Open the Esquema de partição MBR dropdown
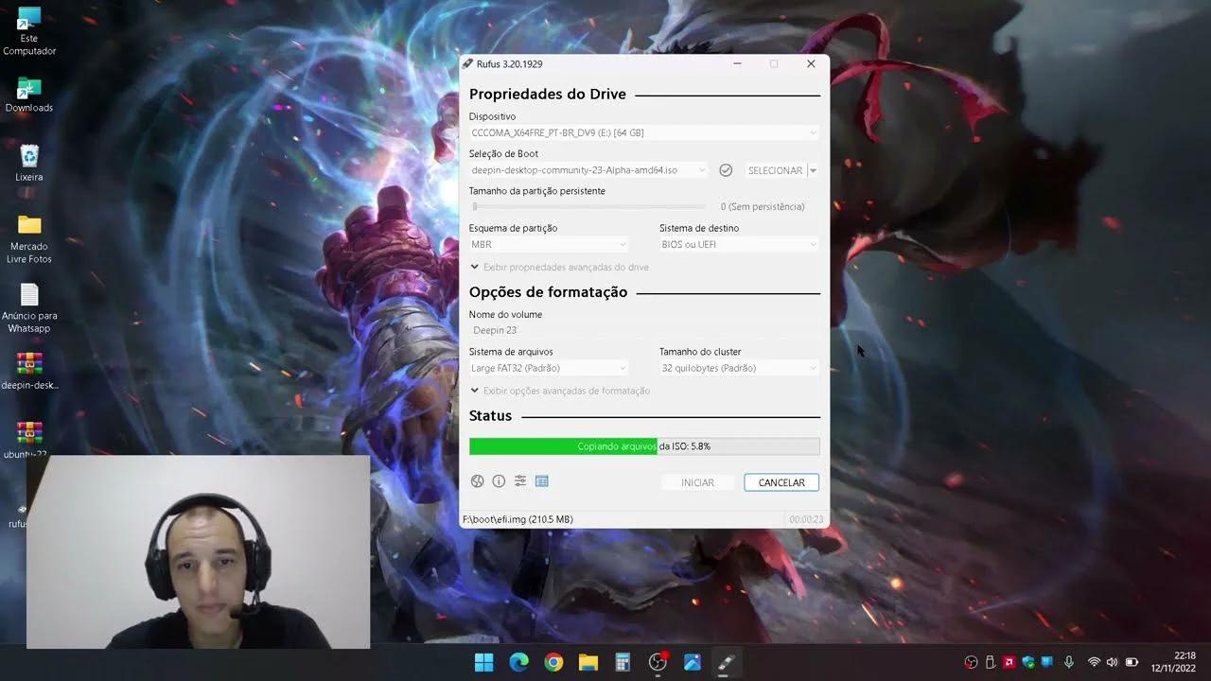The width and height of the screenshot is (1211, 681). (x=549, y=245)
